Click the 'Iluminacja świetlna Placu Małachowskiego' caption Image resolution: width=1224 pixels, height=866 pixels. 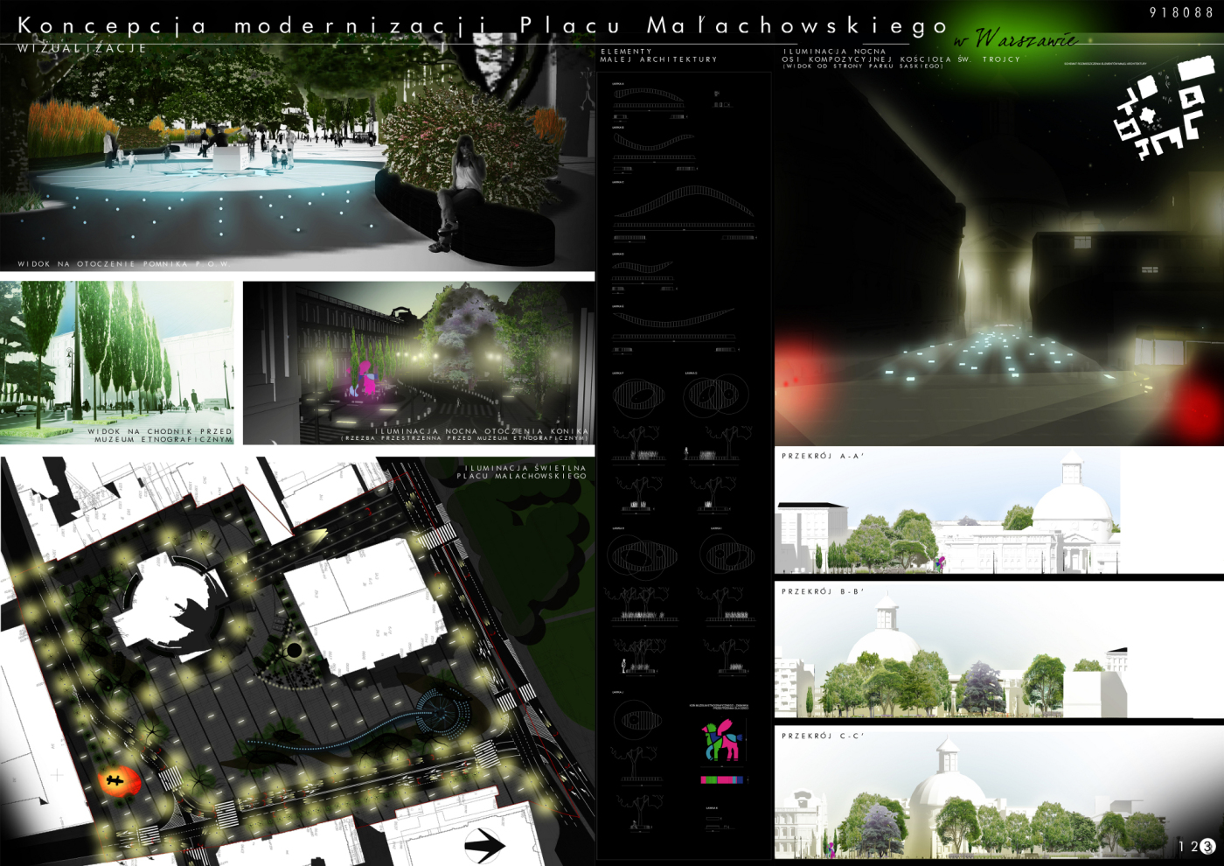point(525,471)
